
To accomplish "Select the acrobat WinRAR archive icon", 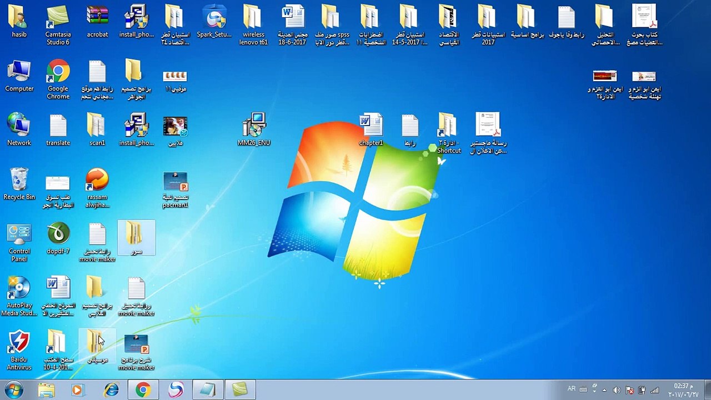I will [97, 22].
